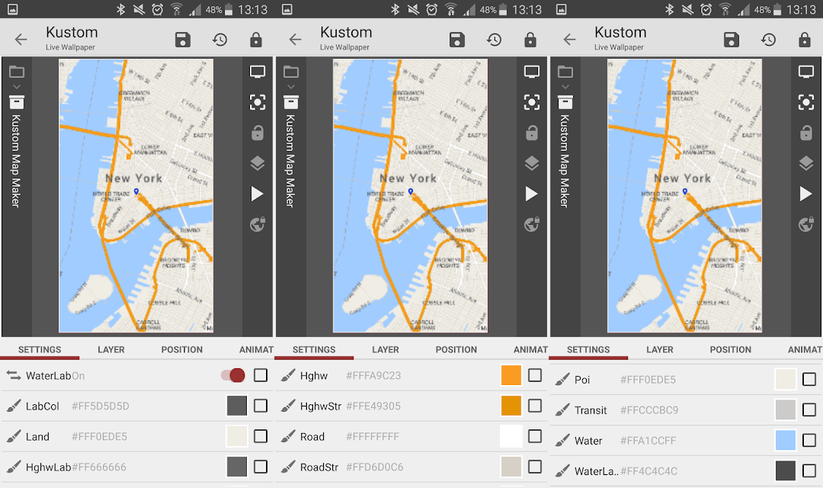Viewport: 823px width, 488px height.
Task: Open restore history in the left screenshot
Action: coord(220,40)
